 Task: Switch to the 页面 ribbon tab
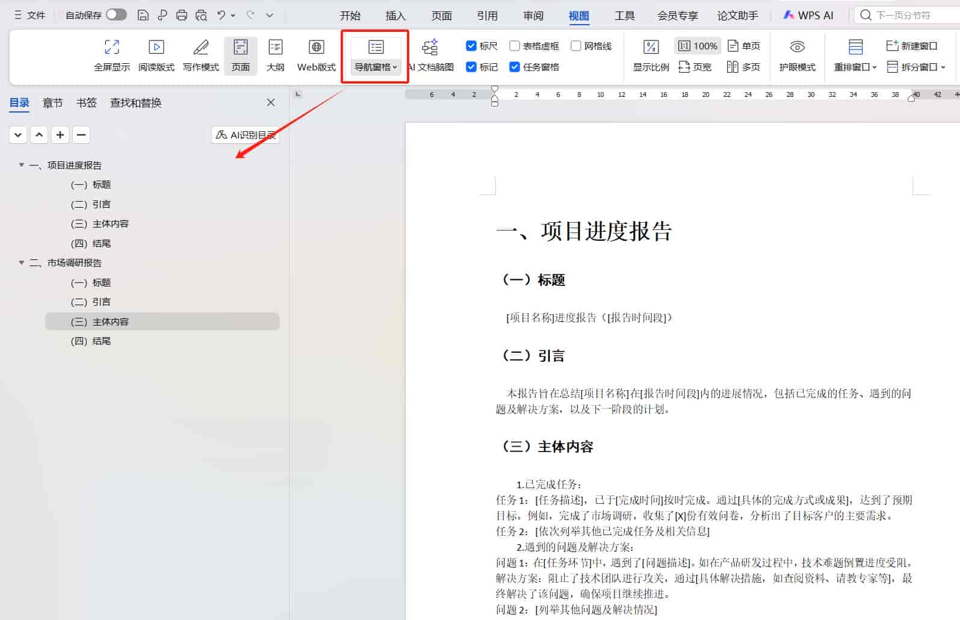[x=441, y=16]
